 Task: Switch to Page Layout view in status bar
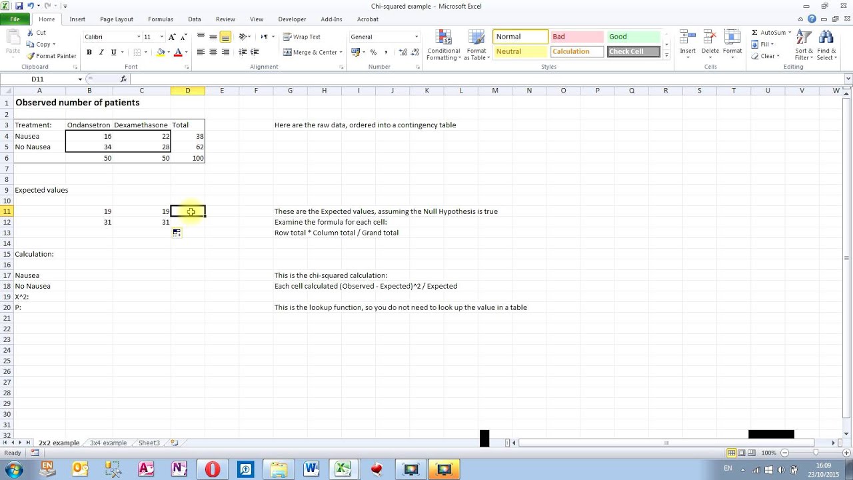[742, 453]
